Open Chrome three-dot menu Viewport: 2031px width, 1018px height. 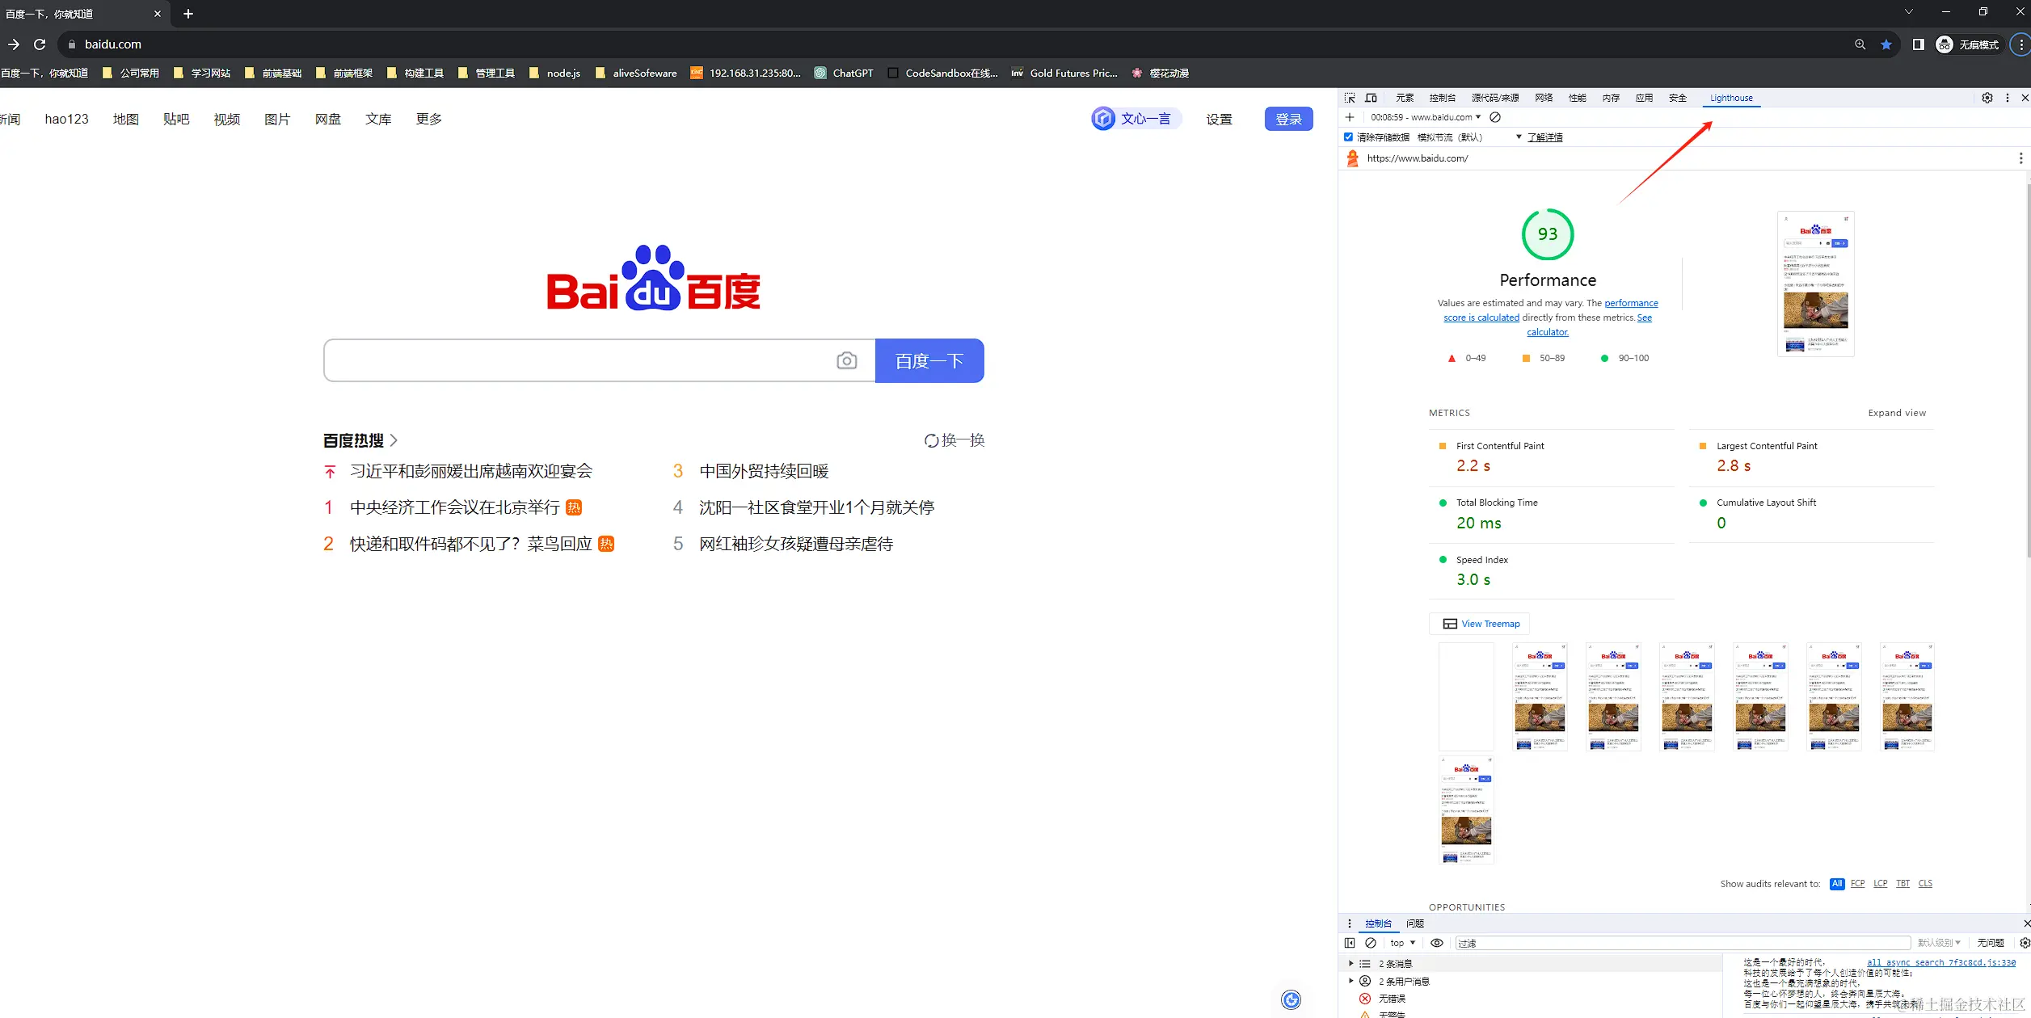2021,44
